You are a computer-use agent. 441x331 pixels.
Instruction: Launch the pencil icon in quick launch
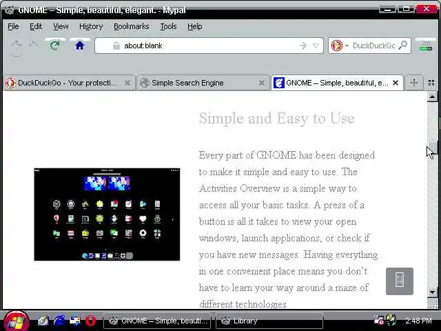tap(43, 321)
